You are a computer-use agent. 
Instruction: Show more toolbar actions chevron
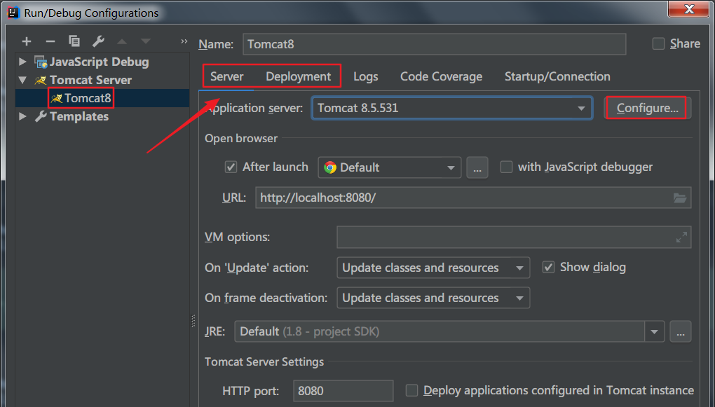184,41
